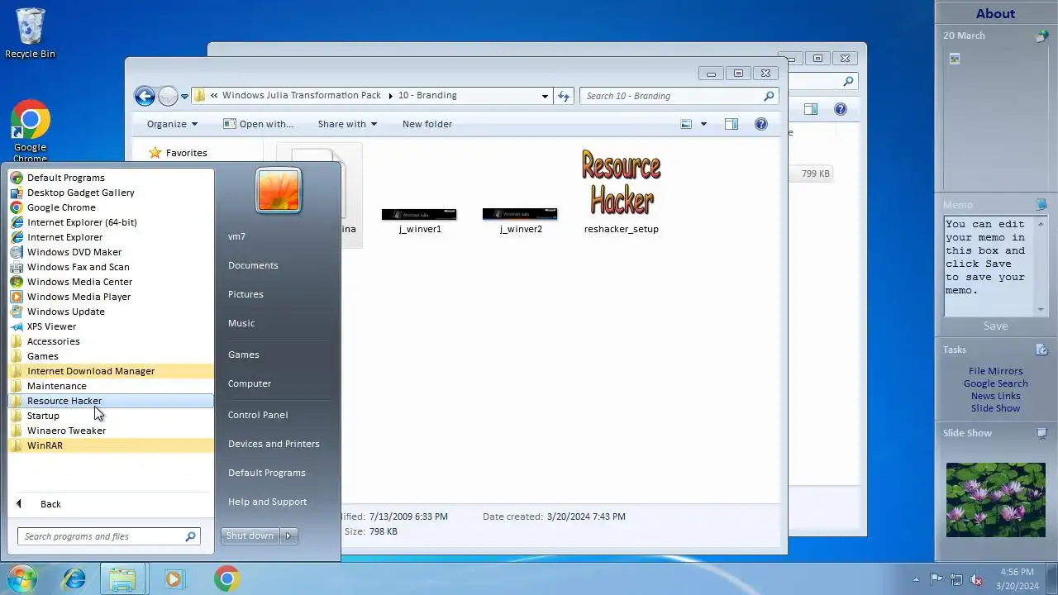Expand the Startup folder
The image size is (1058, 595).
click(111, 416)
